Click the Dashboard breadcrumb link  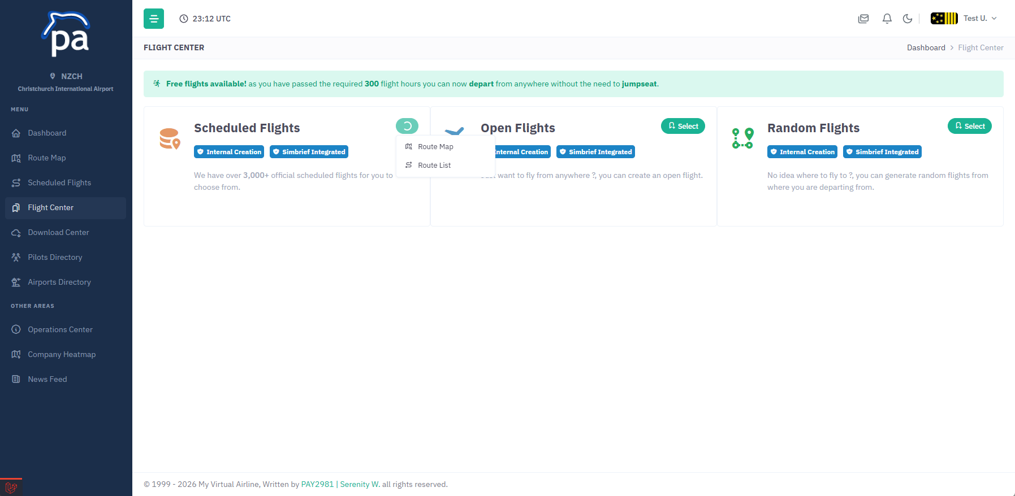click(x=926, y=47)
